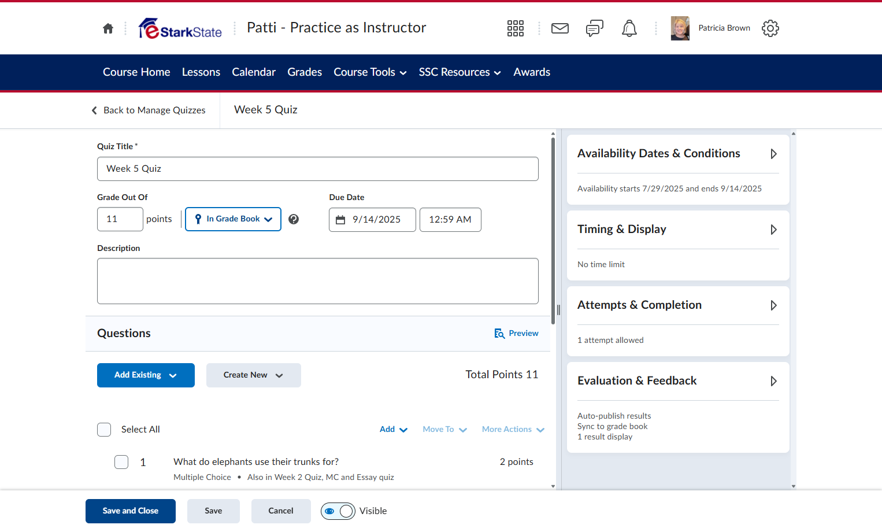Click the right side panel scrollbar
Viewport: 882px width, 532px height.
click(x=794, y=309)
